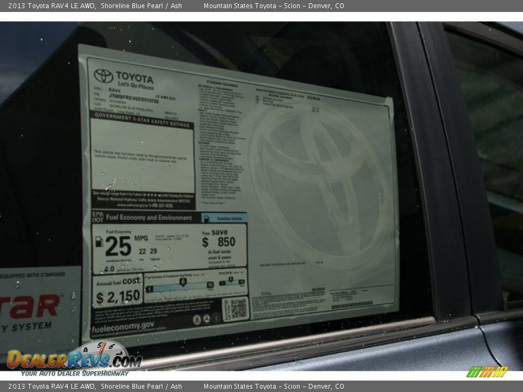Click 'Mountain States Toyota' in the bottom caption
The image size is (523, 392).
tap(240, 387)
